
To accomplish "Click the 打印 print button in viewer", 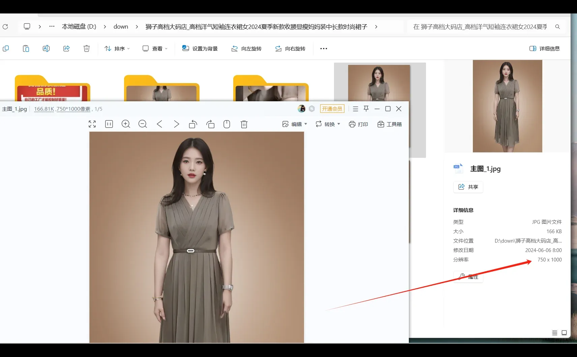I will coord(358,124).
